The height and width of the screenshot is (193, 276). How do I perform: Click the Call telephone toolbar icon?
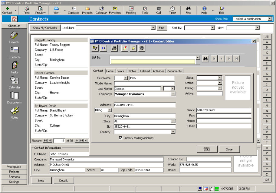click(159, 10)
